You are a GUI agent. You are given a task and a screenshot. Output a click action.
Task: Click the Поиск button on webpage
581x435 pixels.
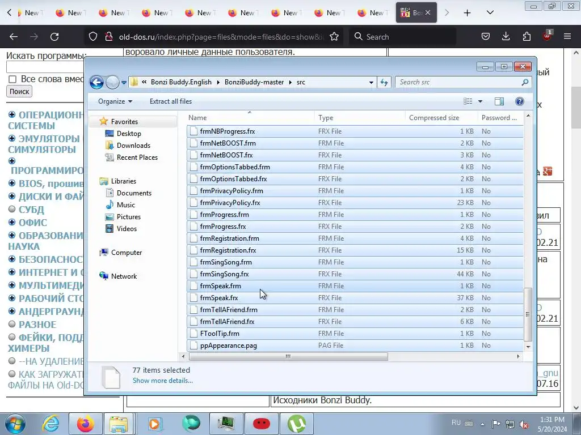19,91
